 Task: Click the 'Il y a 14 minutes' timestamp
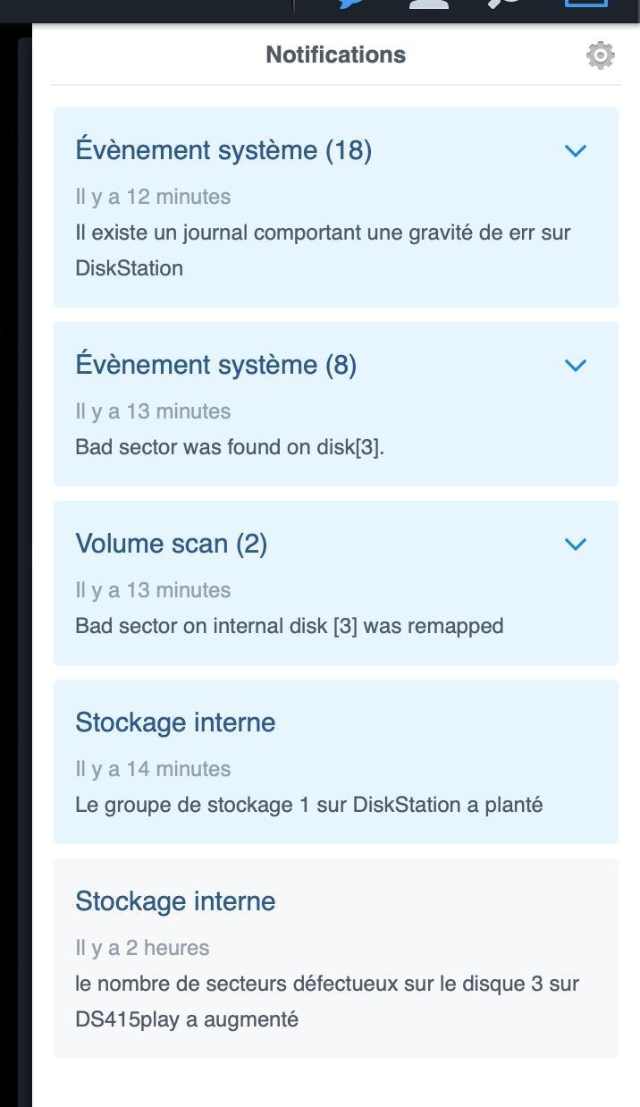pos(153,769)
